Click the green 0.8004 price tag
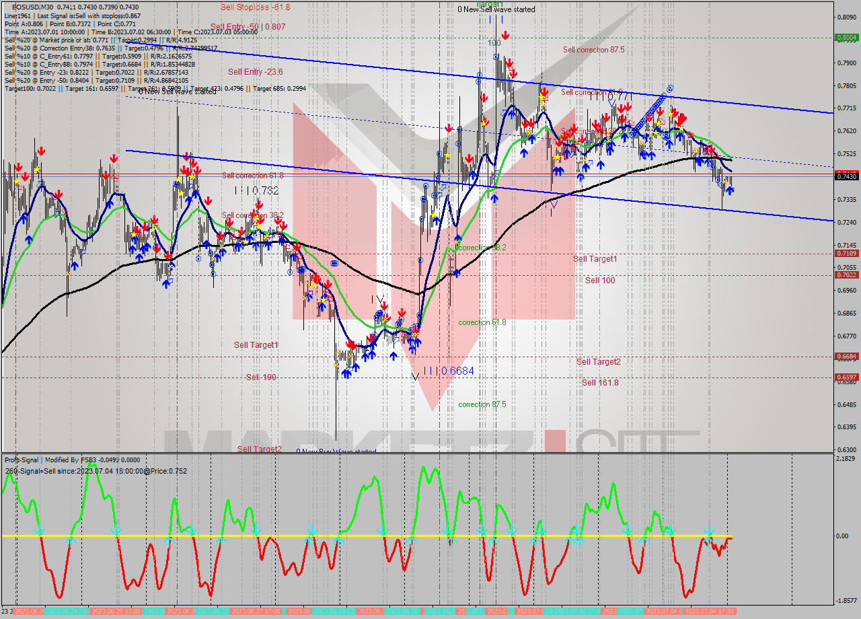This screenshot has height=619, width=861. pos(846,38)
